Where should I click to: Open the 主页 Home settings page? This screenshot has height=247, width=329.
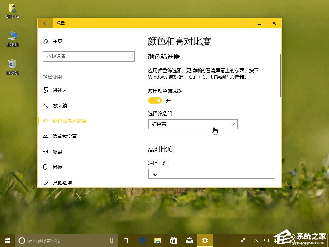[58, 41]
